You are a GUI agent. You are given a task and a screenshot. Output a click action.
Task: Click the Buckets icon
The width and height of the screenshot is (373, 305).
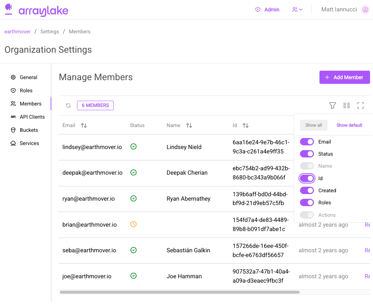pos(13,130)
